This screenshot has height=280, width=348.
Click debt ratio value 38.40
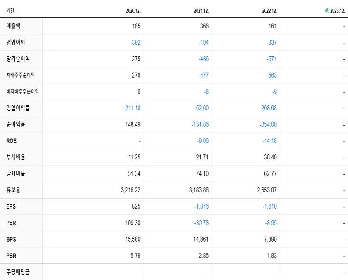pyautogui.click(x=270, y=157)
